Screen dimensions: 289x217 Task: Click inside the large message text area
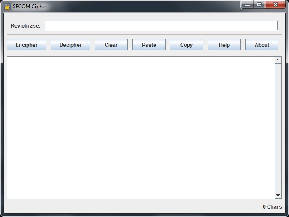coord(141,128)
